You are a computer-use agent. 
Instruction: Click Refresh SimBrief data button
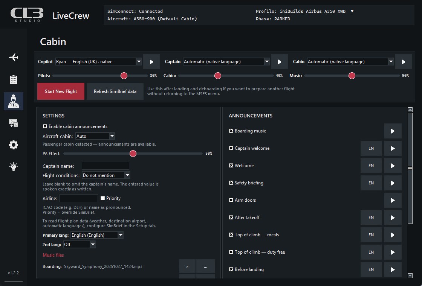115,91
